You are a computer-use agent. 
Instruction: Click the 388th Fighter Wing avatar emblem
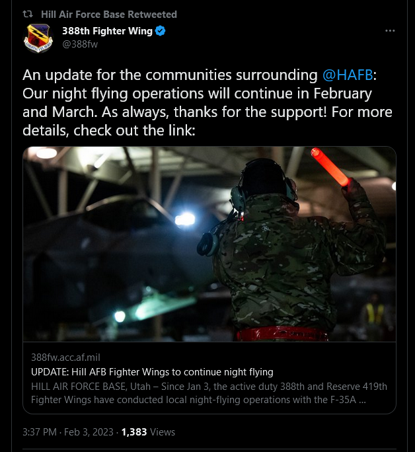coord(39,38)
